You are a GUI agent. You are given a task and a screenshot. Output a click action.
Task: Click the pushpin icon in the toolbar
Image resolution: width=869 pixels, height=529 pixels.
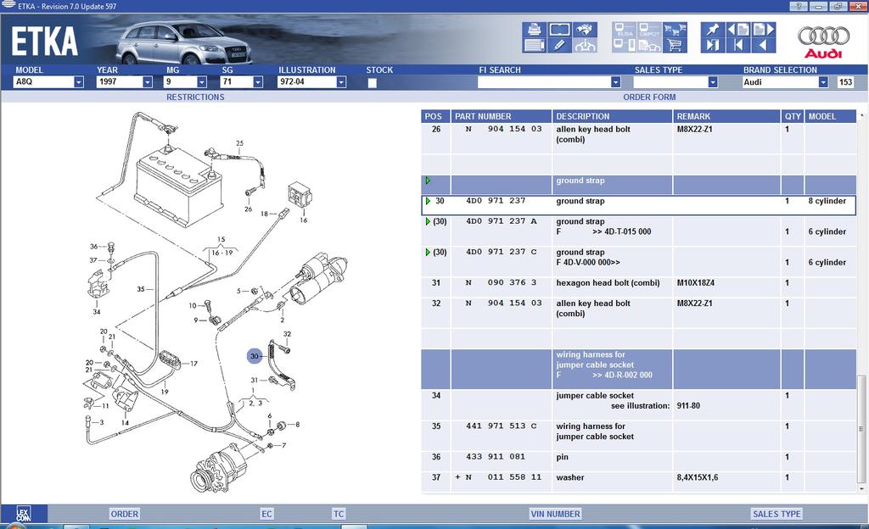click(711, 29)
